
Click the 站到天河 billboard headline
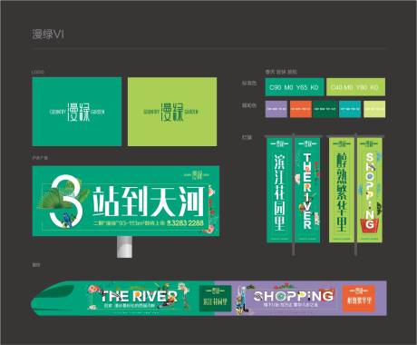149,202
